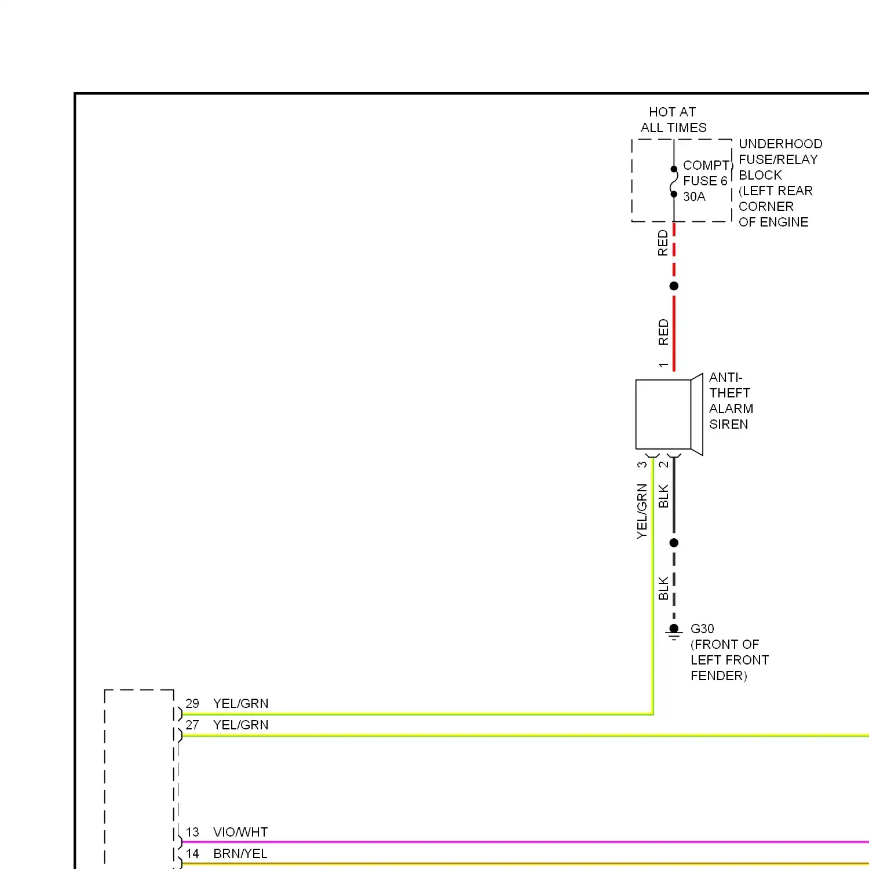Click the YEL/GRN label at pin 29
This screenshot has height=869, width=869.
pyautogui.click(x=241, y=703)
